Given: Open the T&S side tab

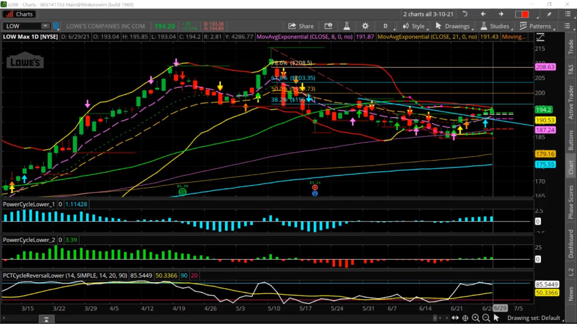Looking at the screenshot, I should pyautogui.click(x=570, y=70).
